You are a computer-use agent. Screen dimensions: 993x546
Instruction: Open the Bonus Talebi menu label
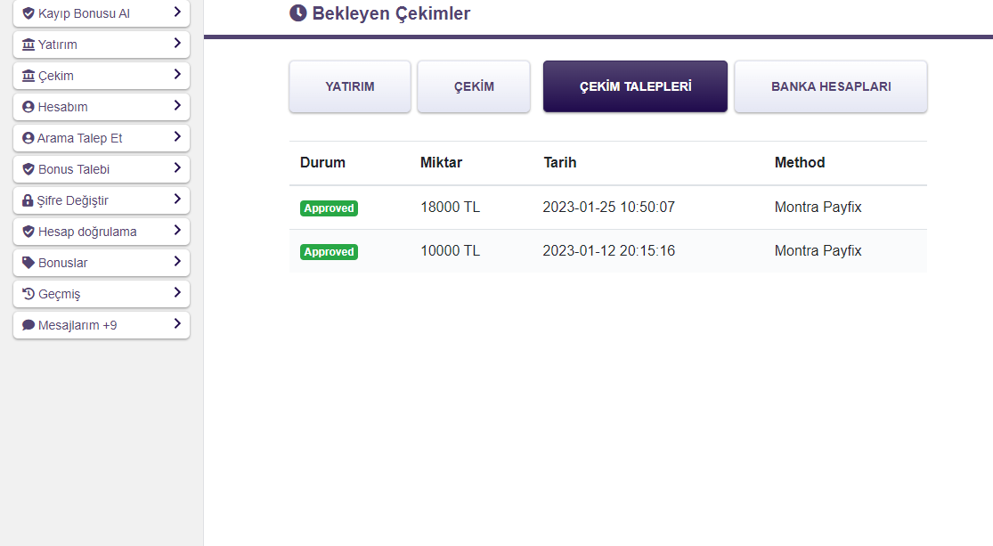tap(73, 169)
